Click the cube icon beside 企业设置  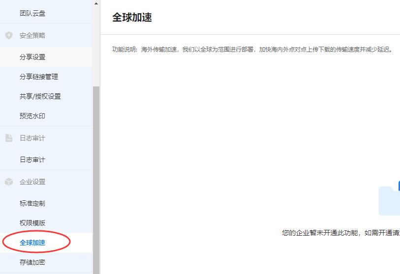9,182
